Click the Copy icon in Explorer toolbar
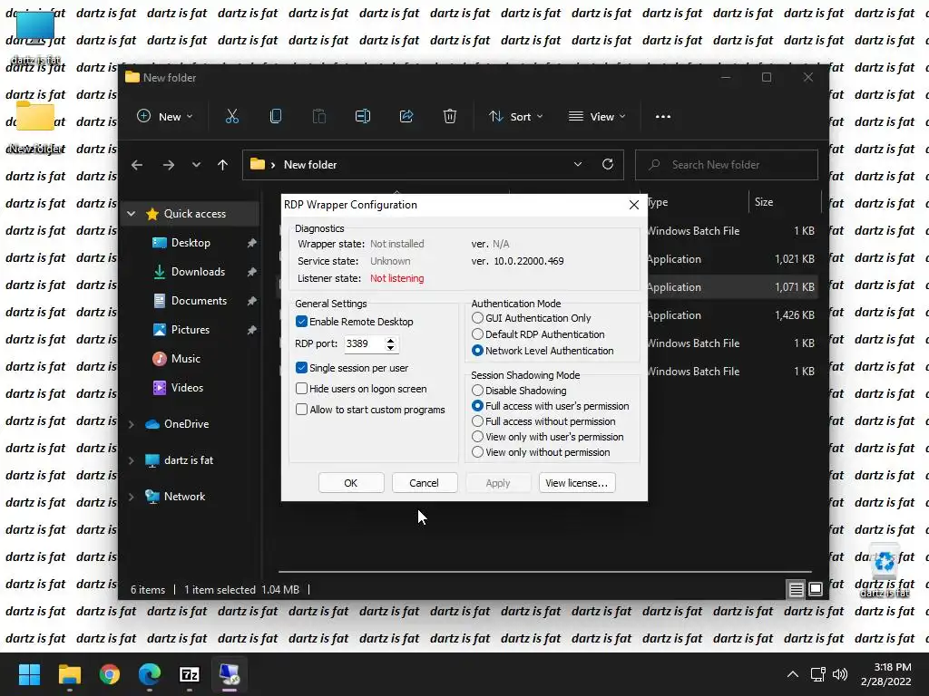 pos(276,117)
